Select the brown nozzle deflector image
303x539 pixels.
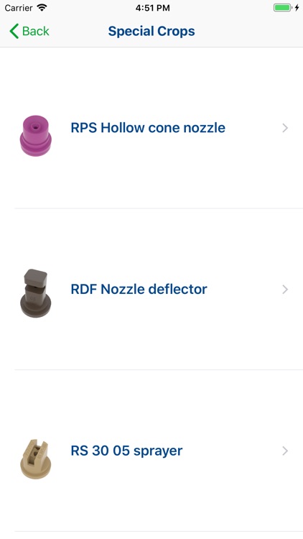(x=36, y=293)
